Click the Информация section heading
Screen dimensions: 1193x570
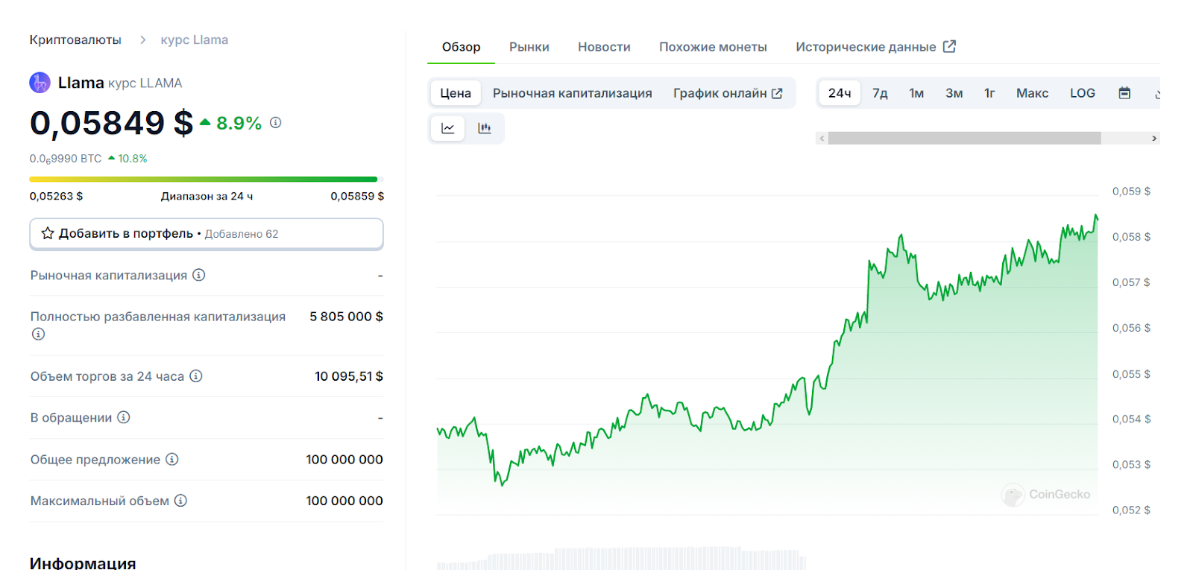click(x=83, y=563)
